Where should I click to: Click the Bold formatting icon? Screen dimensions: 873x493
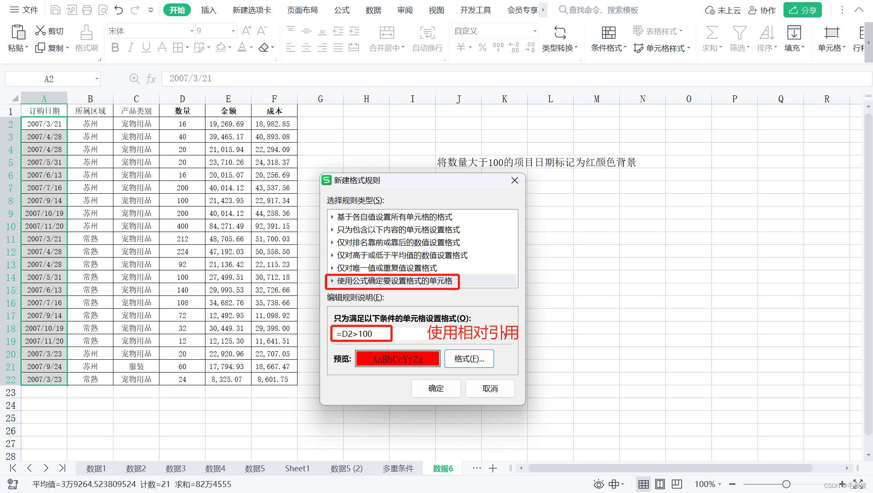(115, 47)
